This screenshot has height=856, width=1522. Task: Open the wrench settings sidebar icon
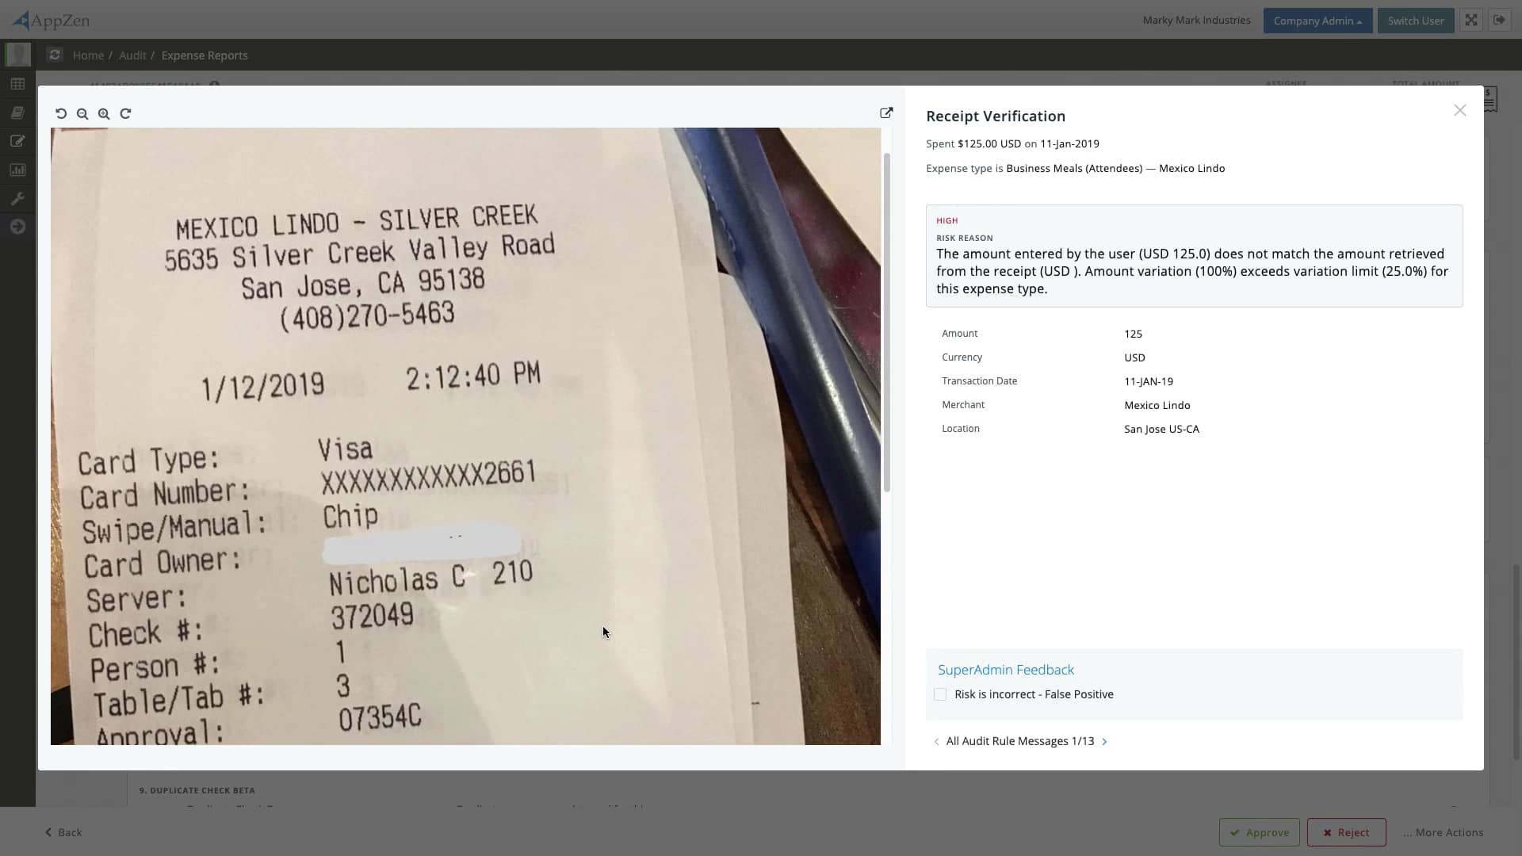click(x=17, y=199)
